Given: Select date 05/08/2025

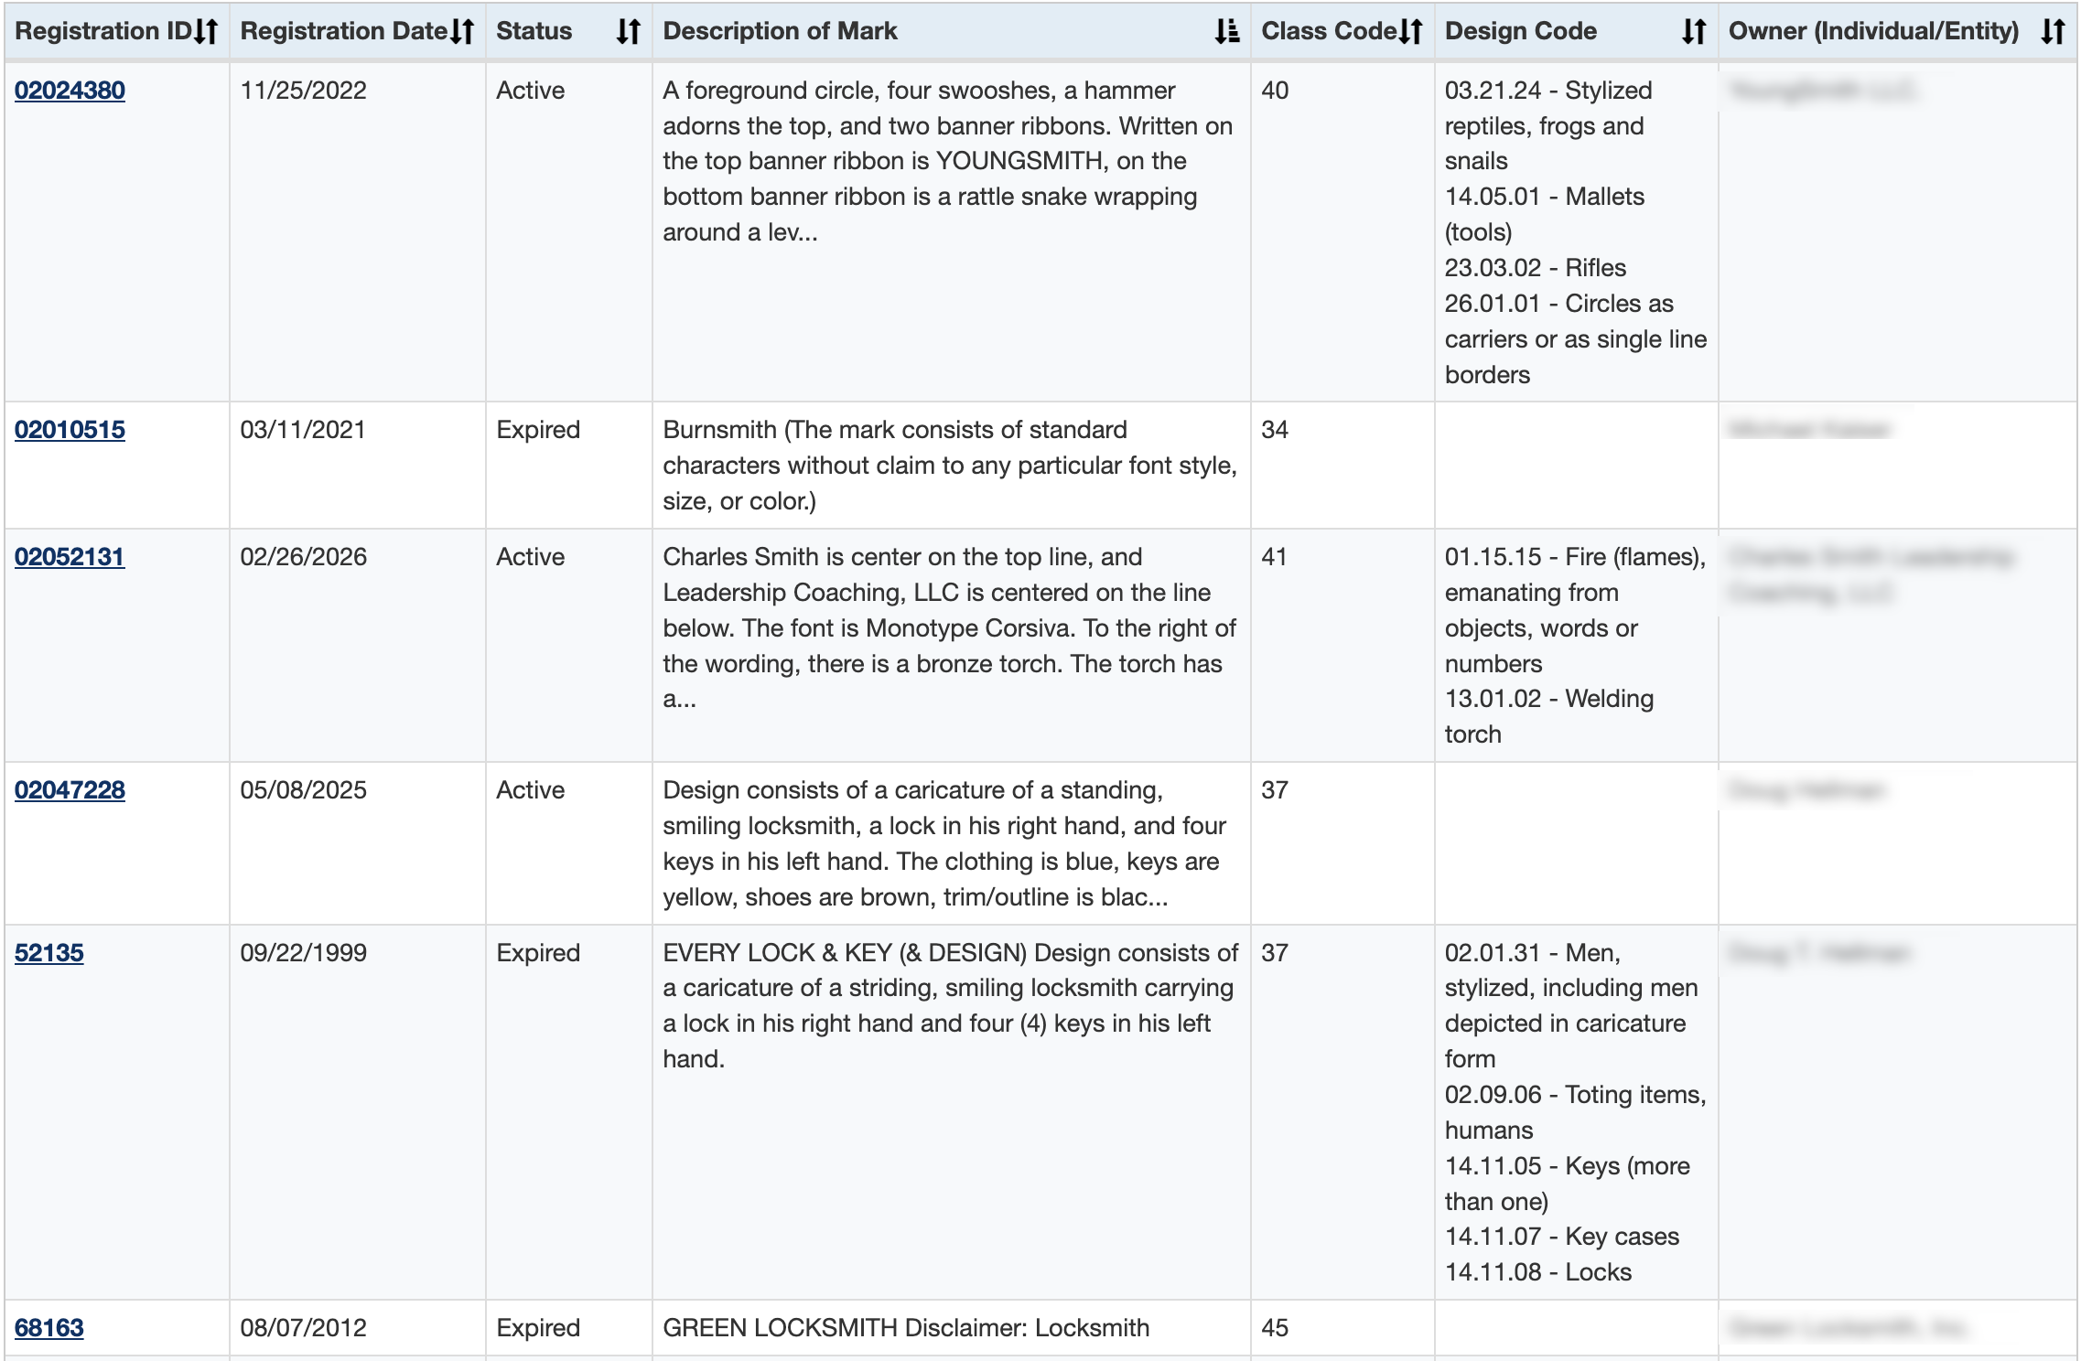Looking at the screenshot, I should point(303,790).
